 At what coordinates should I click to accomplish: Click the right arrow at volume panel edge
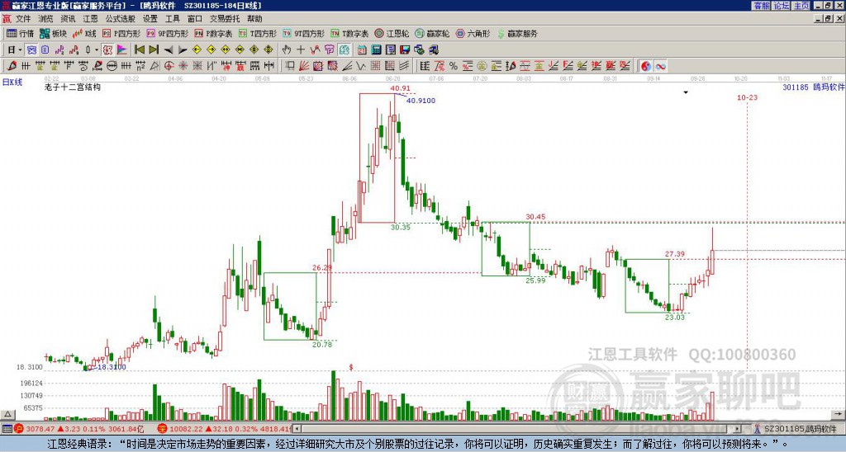(839, 414)
